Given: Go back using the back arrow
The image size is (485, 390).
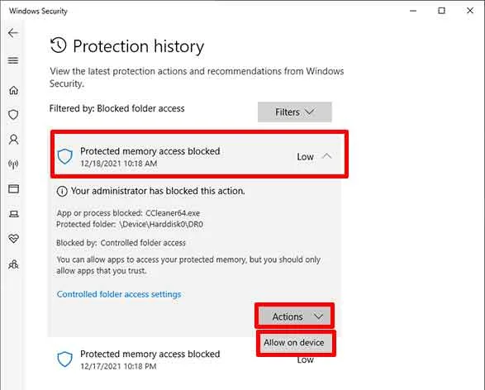Looking at the screenshot, I should click(x=13, y=33).
